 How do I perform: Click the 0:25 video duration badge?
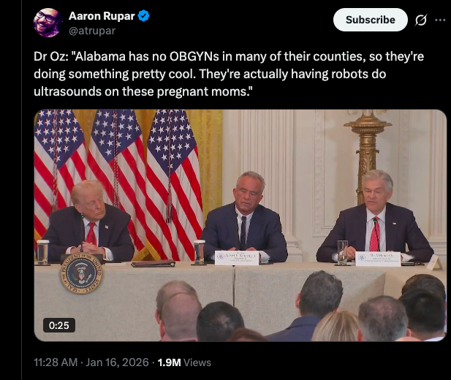point(59,325)
